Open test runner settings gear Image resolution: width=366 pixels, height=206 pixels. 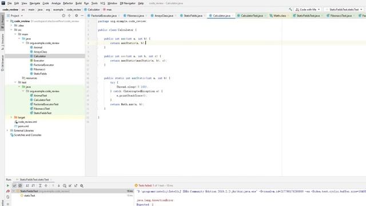click(82, 185)
